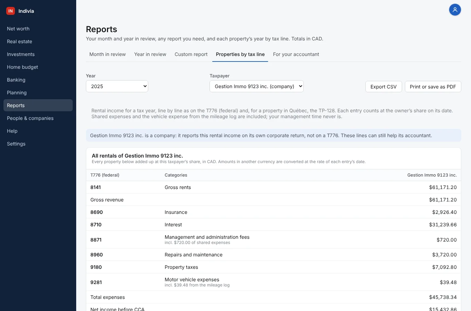Click the Gross rents row label

point(178,187)
